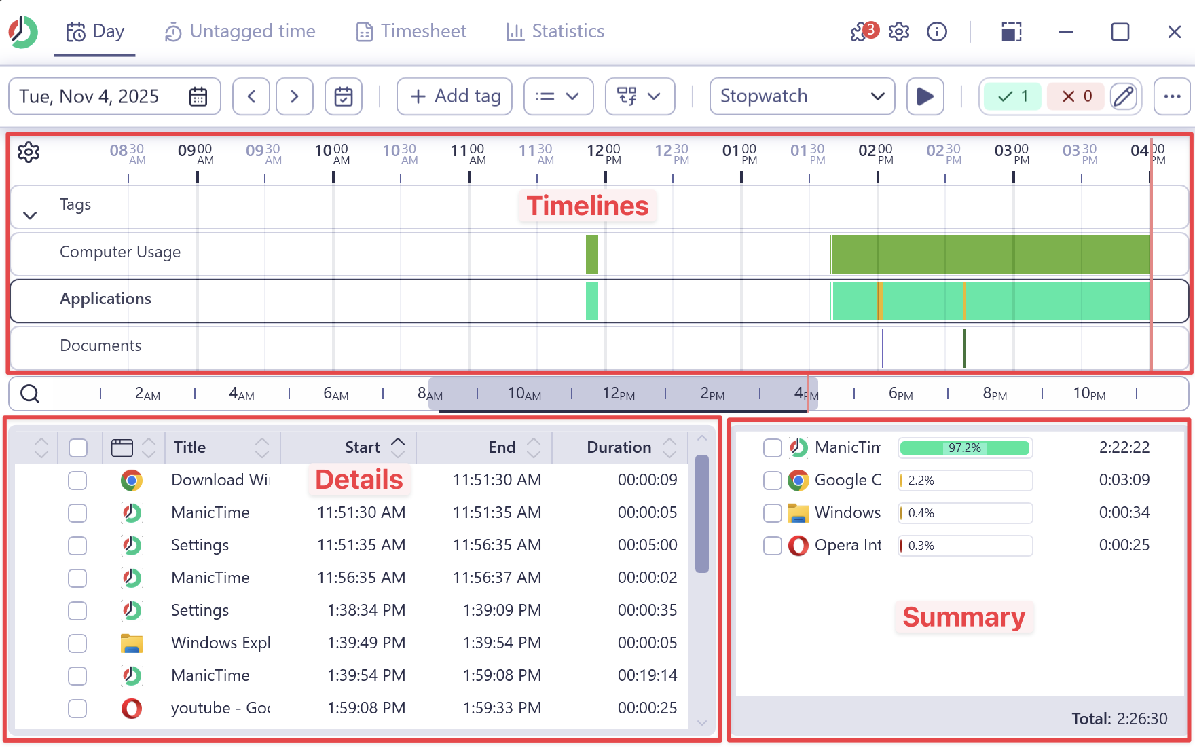Open settings gear in top bar
The image size is (1195, 748).
click(x=899, y=32)
